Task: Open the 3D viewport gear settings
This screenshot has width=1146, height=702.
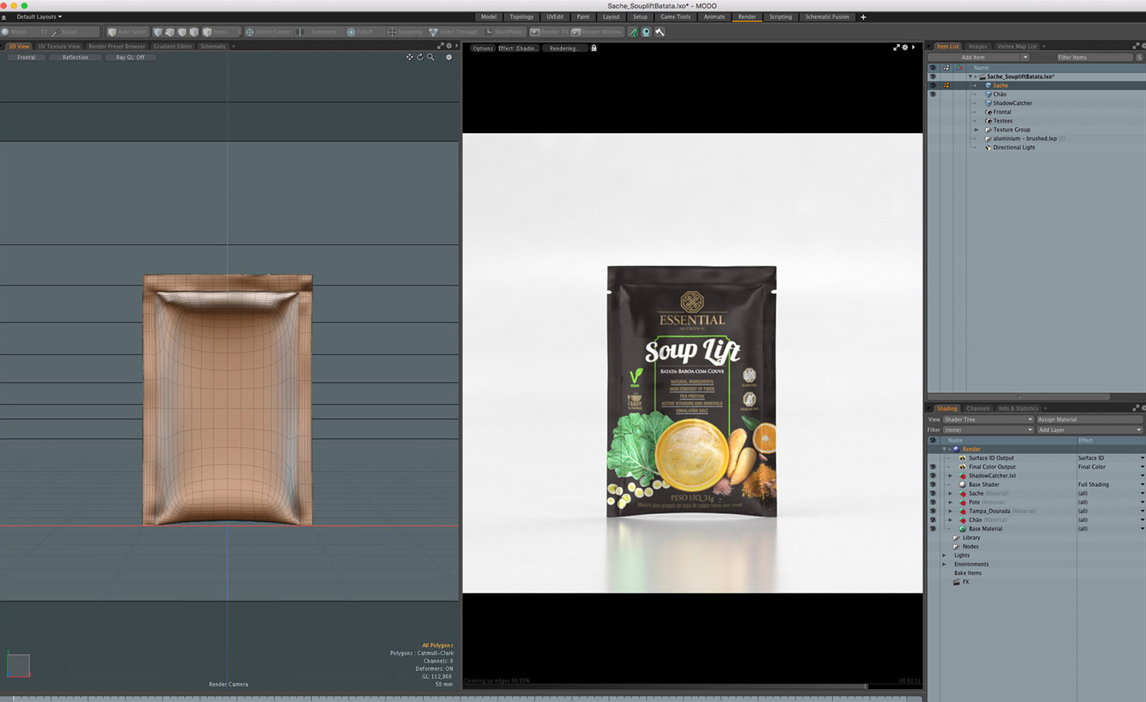Action: 448,57
